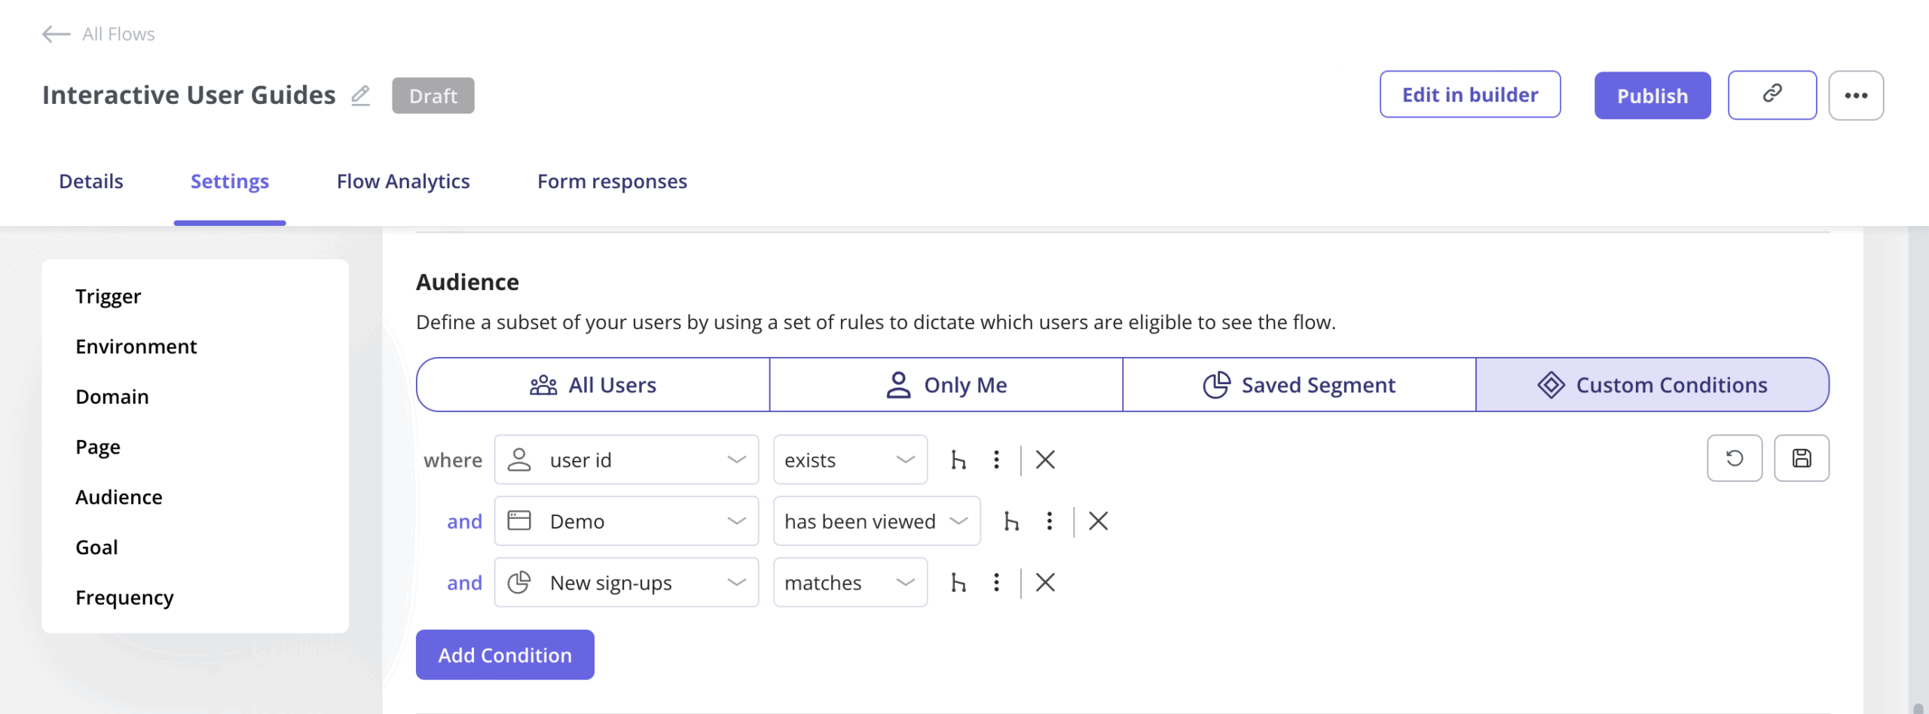
Task: Select Goal in the sidebar
Action: pos(96,548)
